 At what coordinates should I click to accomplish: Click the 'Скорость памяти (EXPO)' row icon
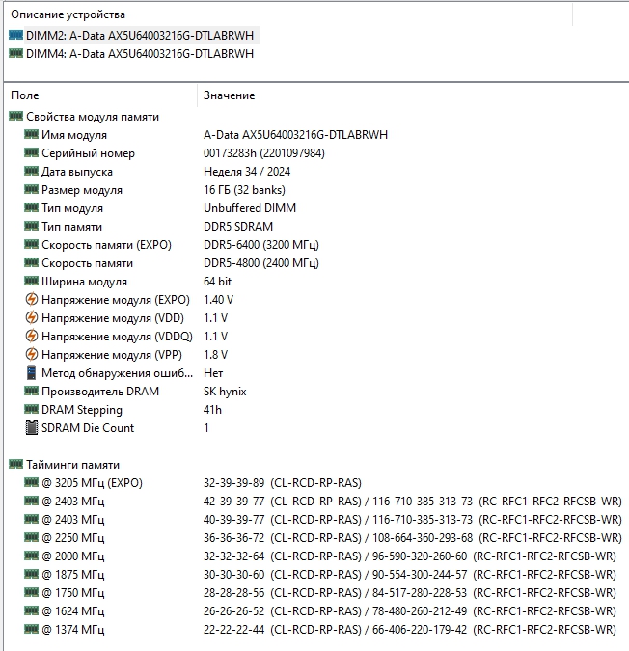pyautogui.click(x=31, y=244)
